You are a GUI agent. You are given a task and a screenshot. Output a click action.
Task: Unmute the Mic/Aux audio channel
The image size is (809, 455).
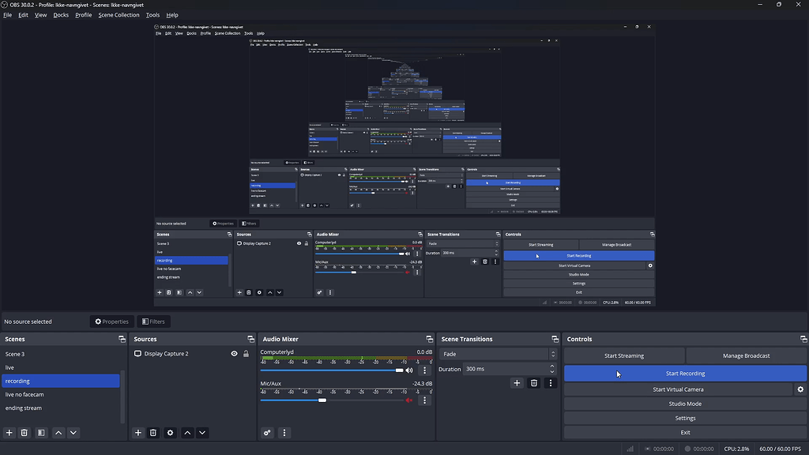(409, 400)
